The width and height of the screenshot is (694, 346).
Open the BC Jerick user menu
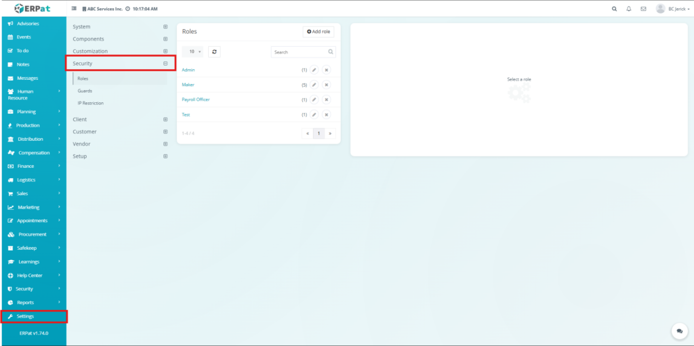pyautogui.click(x=679, y=9)
